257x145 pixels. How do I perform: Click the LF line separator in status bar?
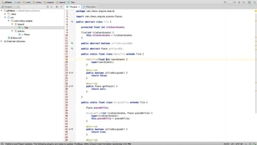click(233, 144)
